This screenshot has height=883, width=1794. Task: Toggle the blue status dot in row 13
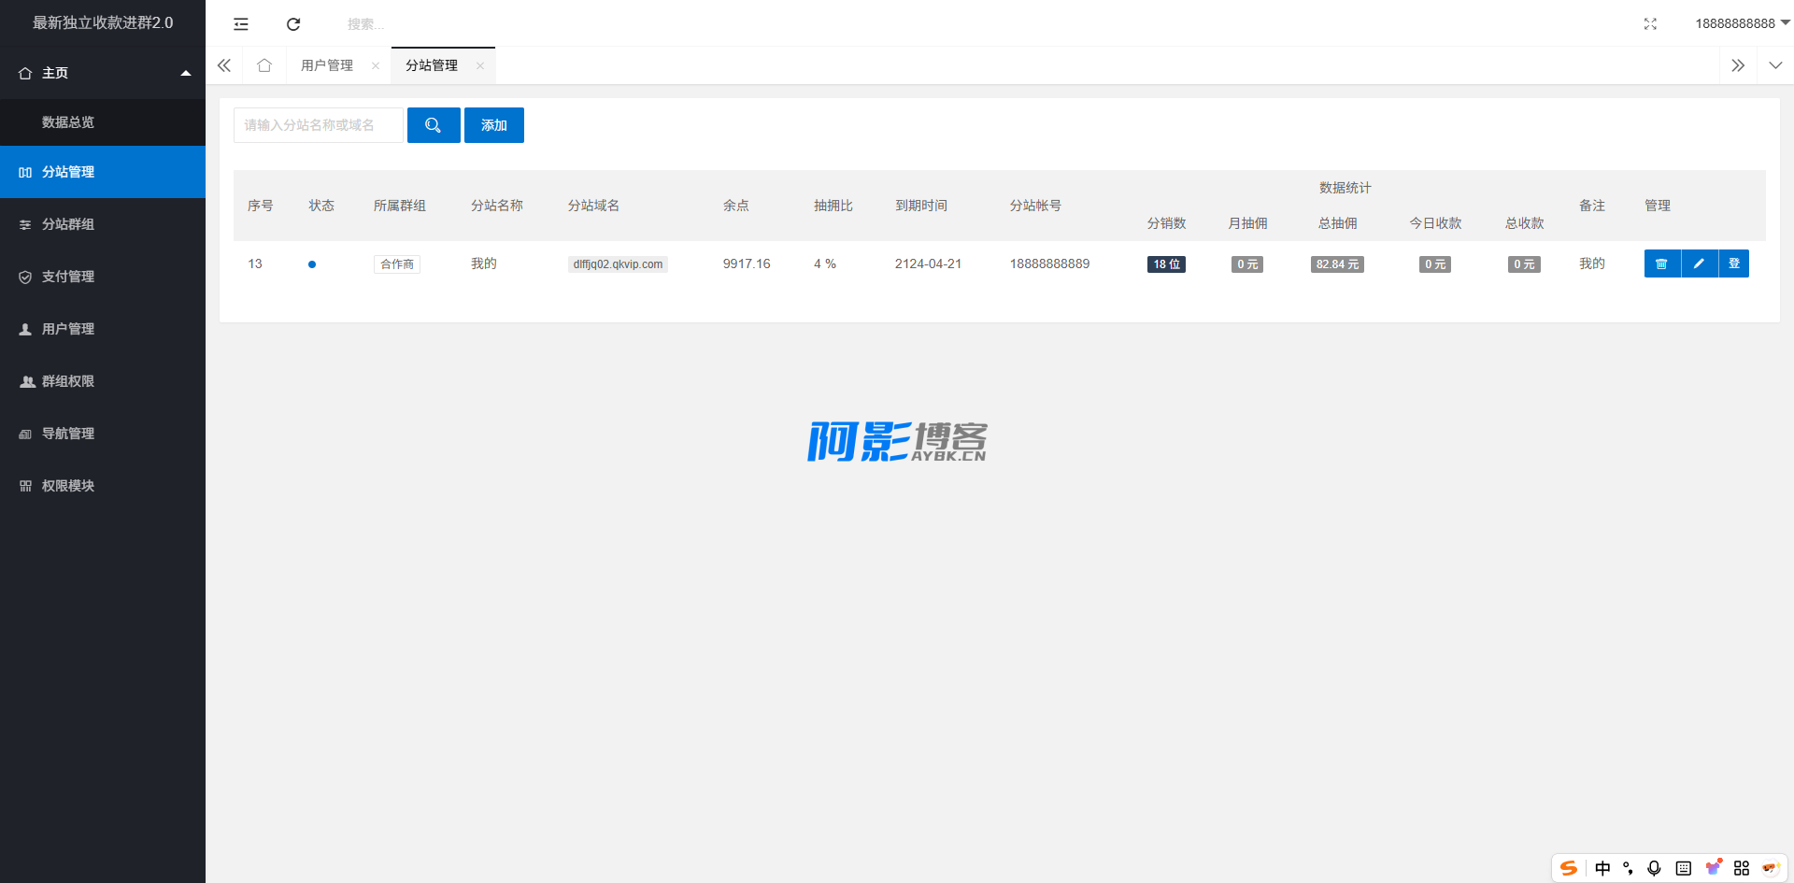tap(312, 264)
